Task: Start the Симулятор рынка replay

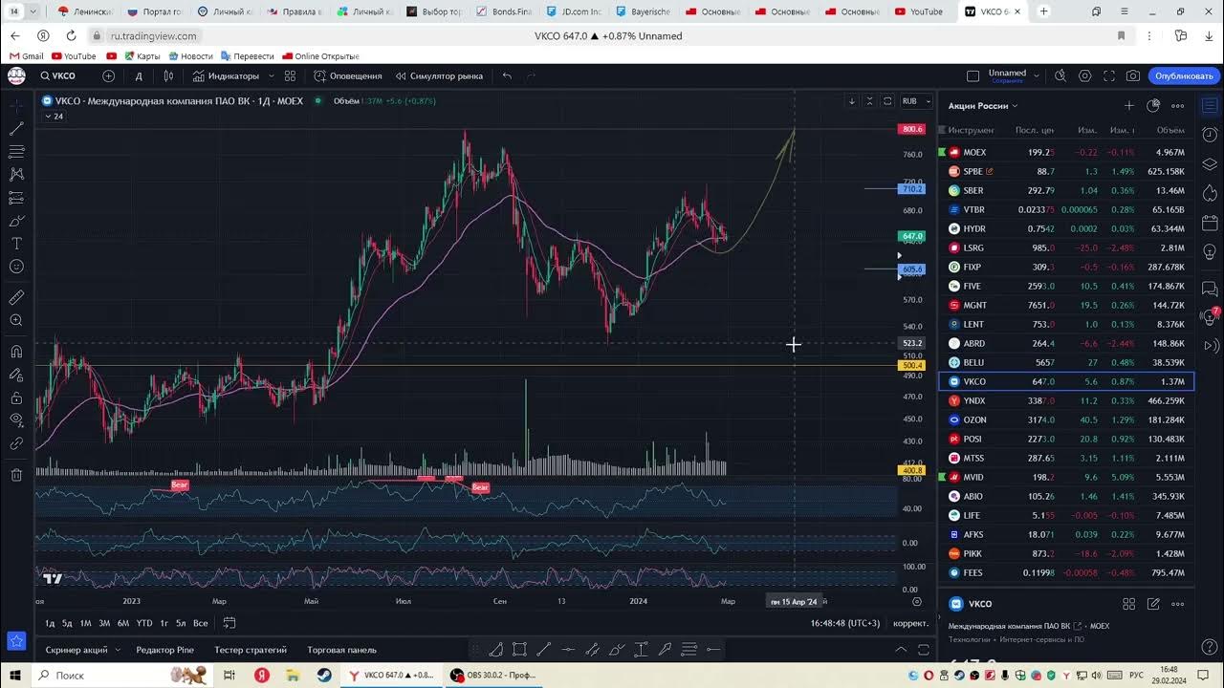Action: (x=439, y=75)
